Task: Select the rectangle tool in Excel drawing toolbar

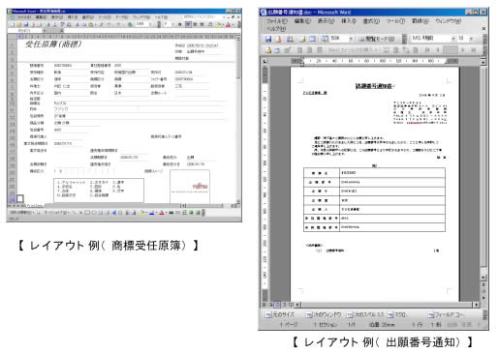Action: (x=87, y=213)
